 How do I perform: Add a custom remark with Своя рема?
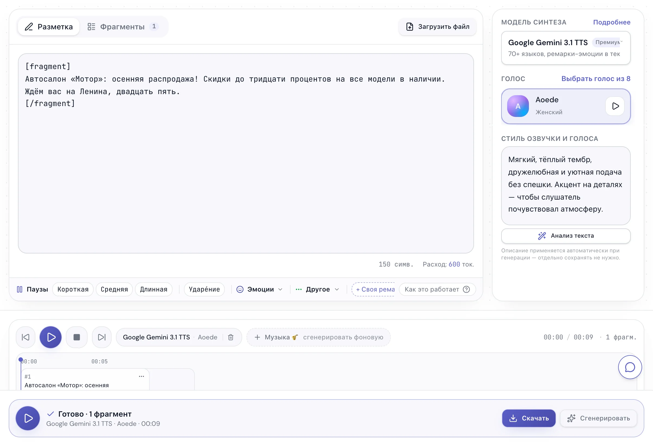[x=373, y=289]
